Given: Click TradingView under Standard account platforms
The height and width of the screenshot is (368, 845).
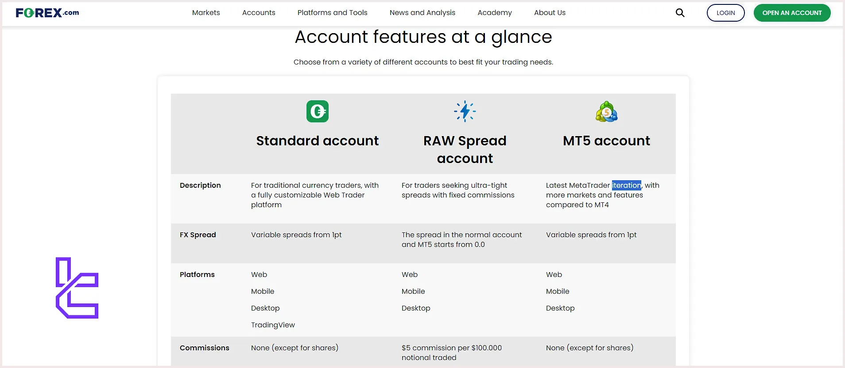Looking at the screenshot, I should [x=273, y=325].
